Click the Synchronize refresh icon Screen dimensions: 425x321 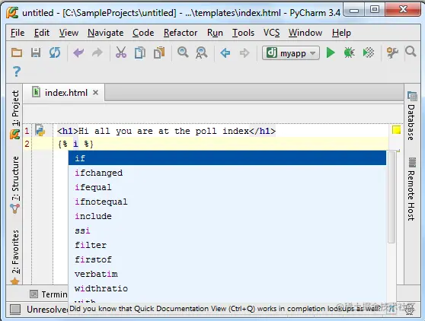pos(55,52)
